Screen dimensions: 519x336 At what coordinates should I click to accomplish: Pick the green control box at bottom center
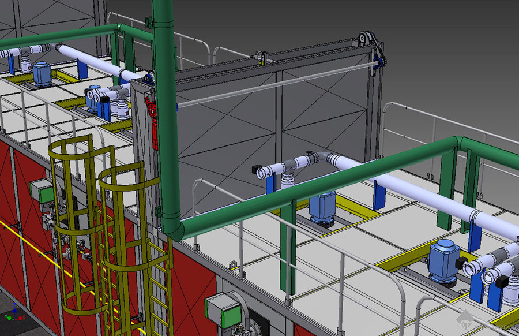(x=224, y=311)
